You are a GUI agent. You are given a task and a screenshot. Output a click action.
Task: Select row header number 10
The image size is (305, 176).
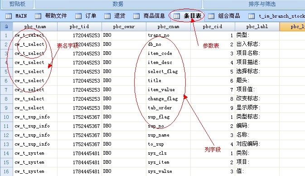tap(6, 117)
